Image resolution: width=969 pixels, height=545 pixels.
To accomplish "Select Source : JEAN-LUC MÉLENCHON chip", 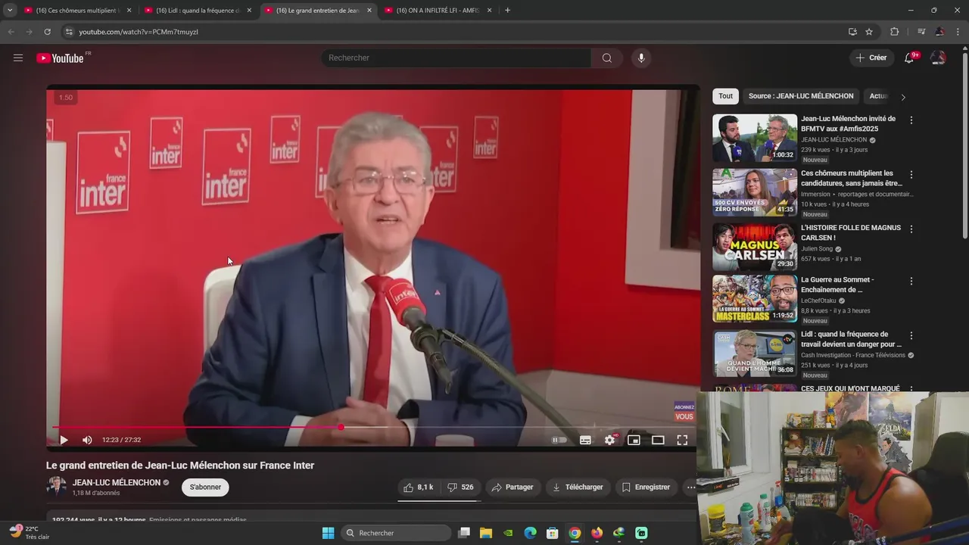I will point(801,96).
